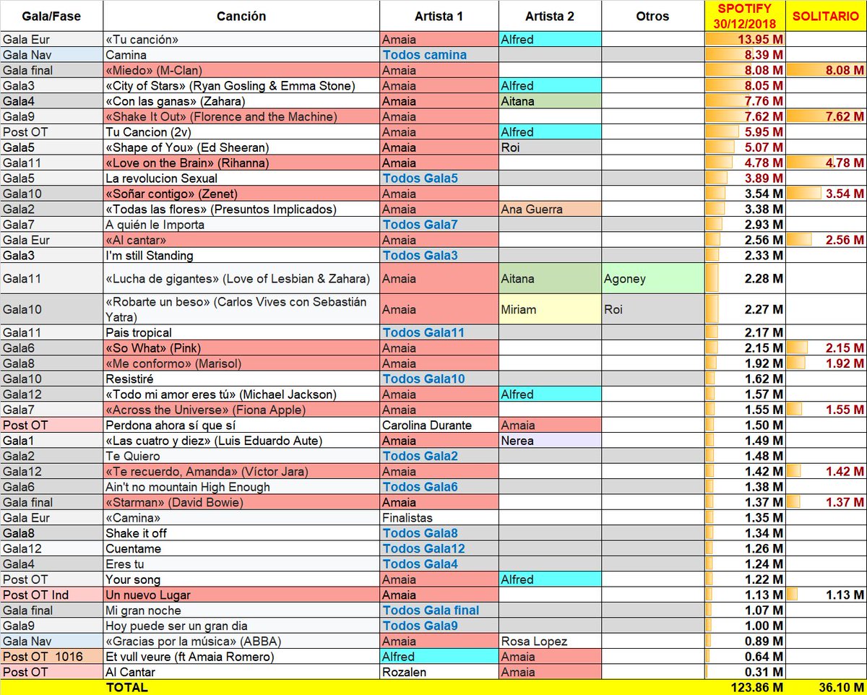This screenshot has height=695, width=867.
Task: Click the 36.10 M total cell
Action: click(x=827, y=687)
